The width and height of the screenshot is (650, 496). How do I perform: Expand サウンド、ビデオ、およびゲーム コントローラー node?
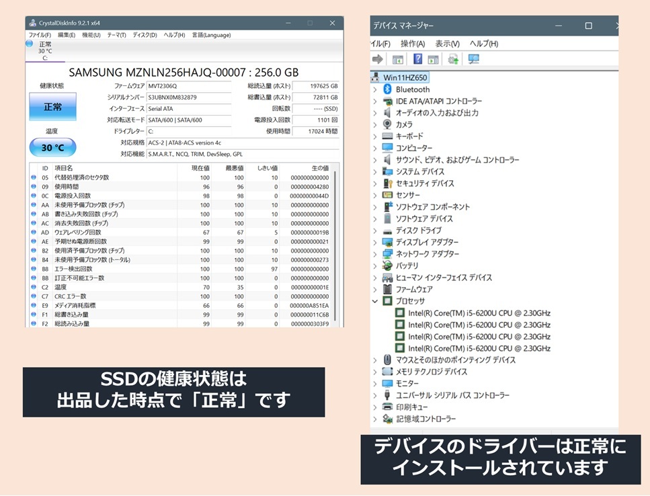click(375, 160)
